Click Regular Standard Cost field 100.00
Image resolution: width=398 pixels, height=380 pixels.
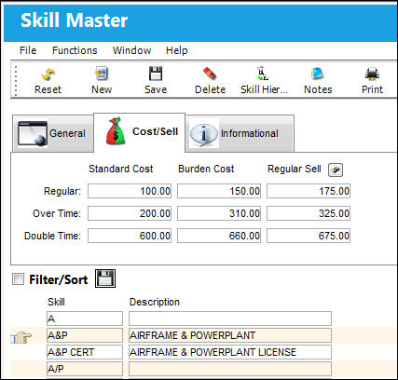point(130,191)
